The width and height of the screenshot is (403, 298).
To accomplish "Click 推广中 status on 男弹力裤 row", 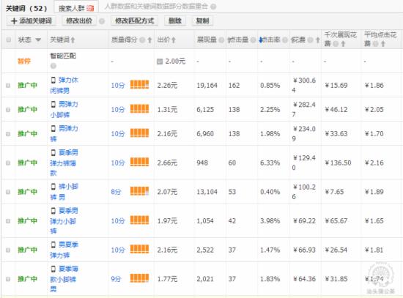I will point(27,134).
